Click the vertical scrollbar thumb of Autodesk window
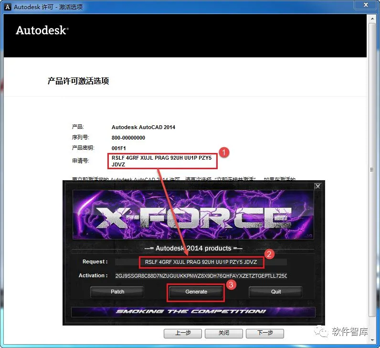 [372, 170]
